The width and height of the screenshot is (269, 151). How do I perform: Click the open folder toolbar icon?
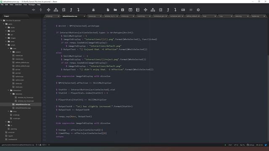115,10
